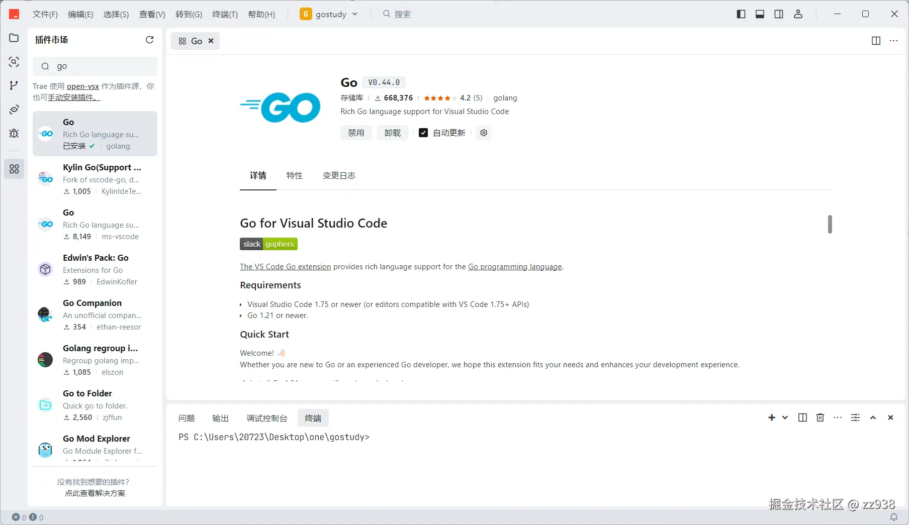Click the golang publisher name in header
909x525 pixels.
pyautogui.click(x=505, y=98)
